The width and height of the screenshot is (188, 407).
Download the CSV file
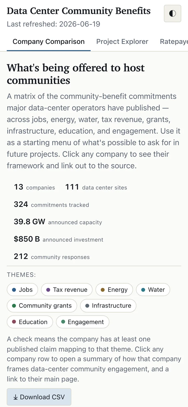39,397
